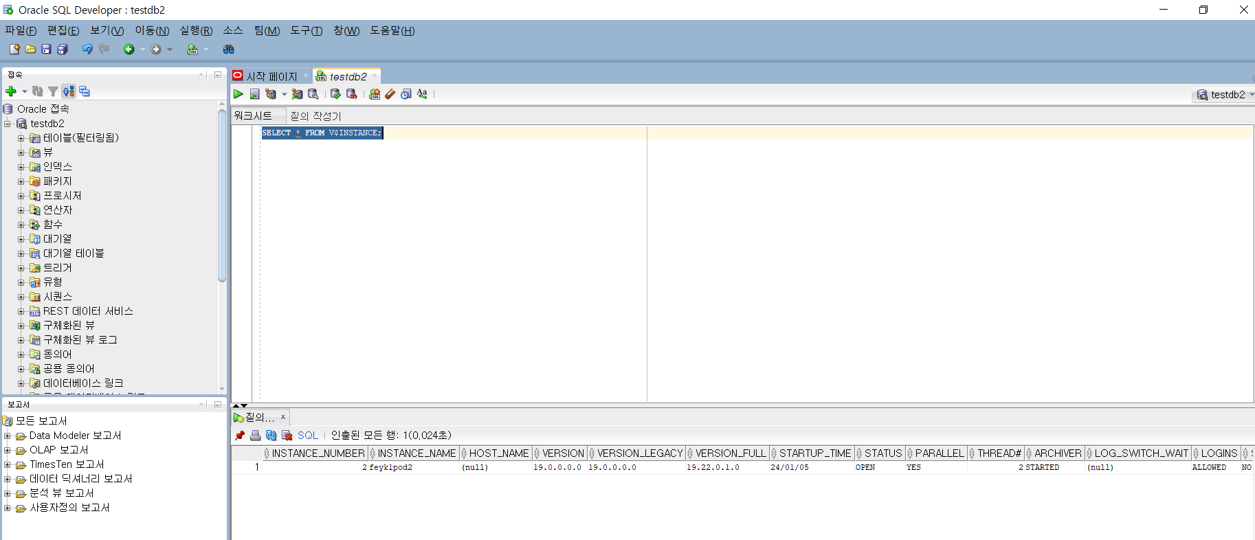Expand the 인덱스 tree node
This screenshot has width=1255, height=540.
click(x=21, y=167)
